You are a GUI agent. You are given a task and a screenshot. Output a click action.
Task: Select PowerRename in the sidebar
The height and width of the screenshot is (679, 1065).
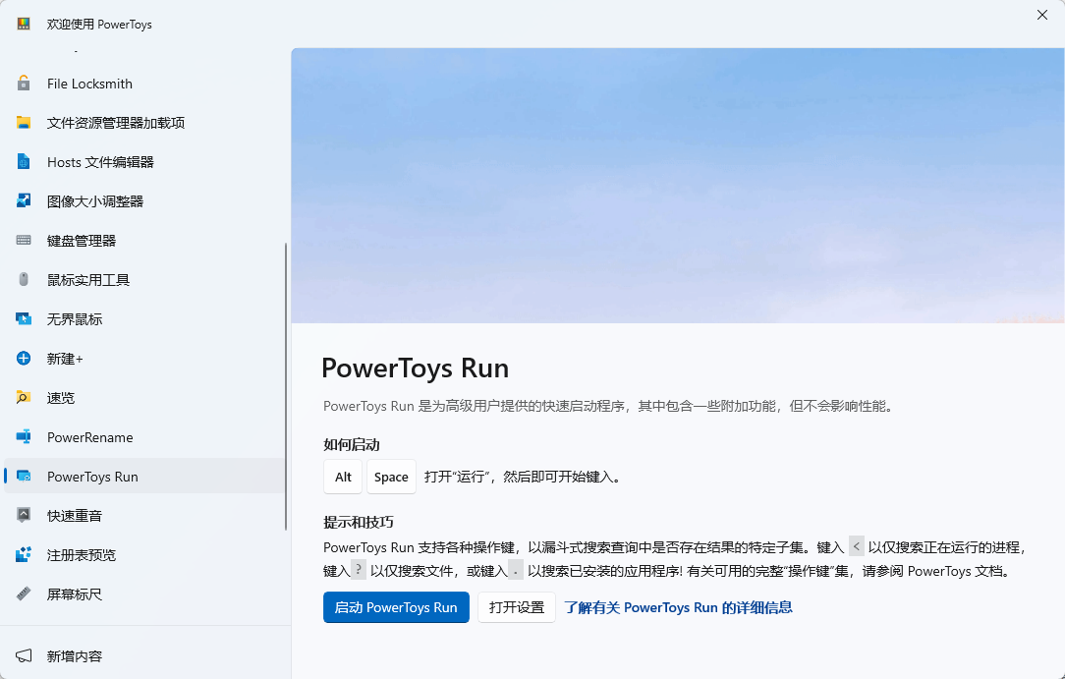pyautogui.click(x=145, y=437)
